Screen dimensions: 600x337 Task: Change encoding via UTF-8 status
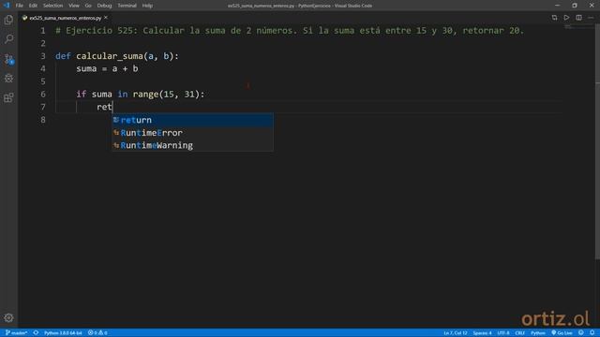502,333
